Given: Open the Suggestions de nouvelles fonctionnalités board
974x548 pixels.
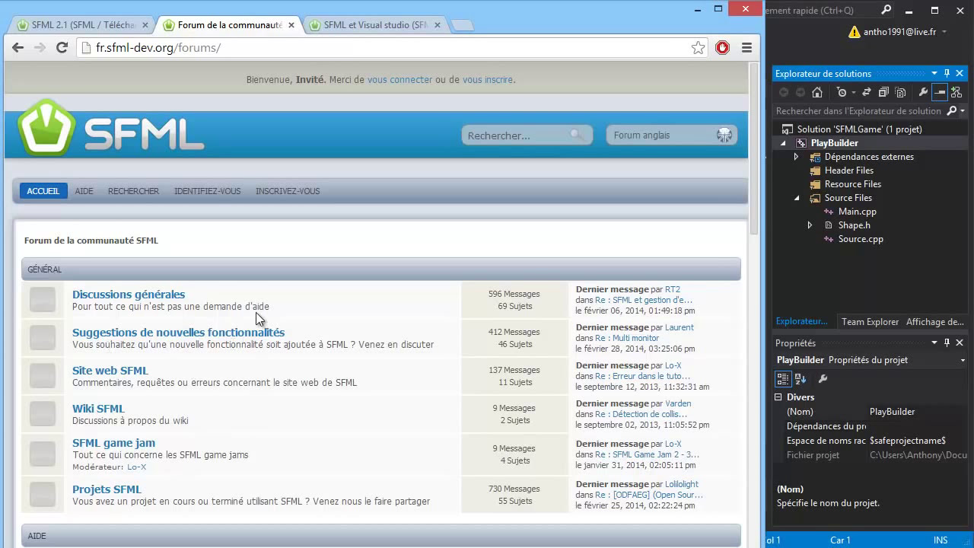Looking at the screenshot, I should point(178,333).
